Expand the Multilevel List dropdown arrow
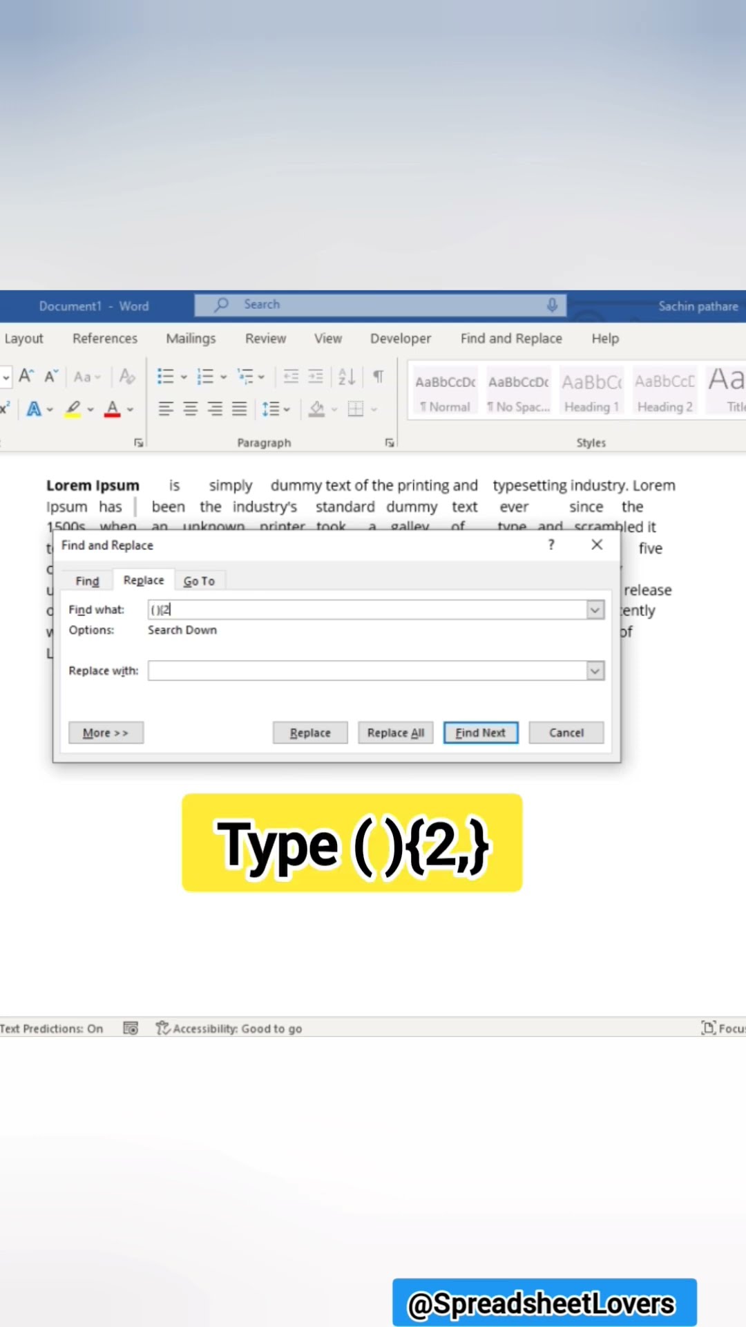The width and height of the screenshot is (746, 1327). click(x=261, y=377)
